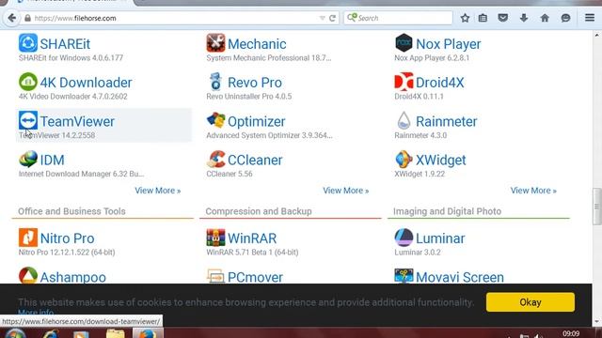Viewport: 602px width, 338px height.
Task: Open the Mechanic title link
Action: point(257,44)
